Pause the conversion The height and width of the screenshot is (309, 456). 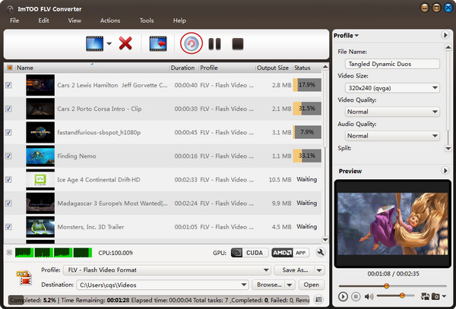(214, 44)
